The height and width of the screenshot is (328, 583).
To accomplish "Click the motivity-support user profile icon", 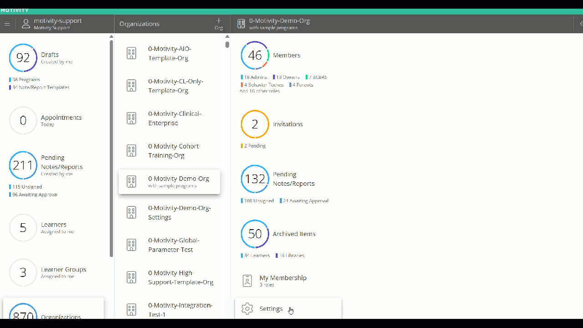I will [26, 23].
